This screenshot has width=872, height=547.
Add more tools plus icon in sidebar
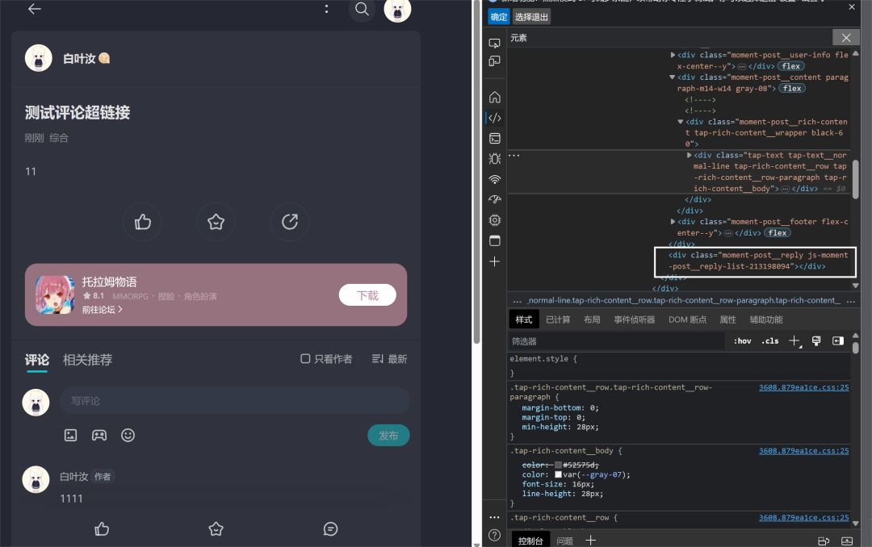pyautogui.click(x=494, y=261)
